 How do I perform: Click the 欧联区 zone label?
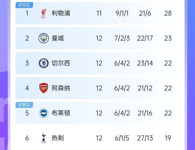point(24,105)
